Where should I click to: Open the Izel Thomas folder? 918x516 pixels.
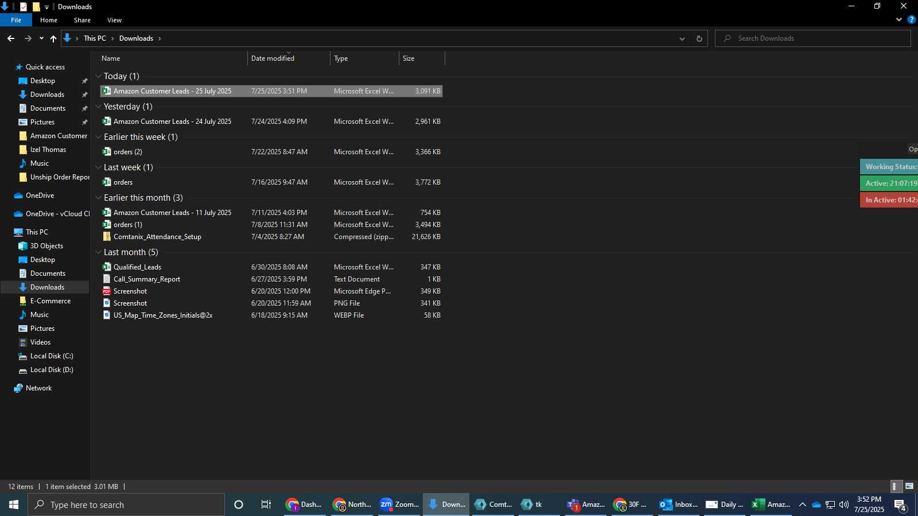pyautogui.click(x=48, y=150)
